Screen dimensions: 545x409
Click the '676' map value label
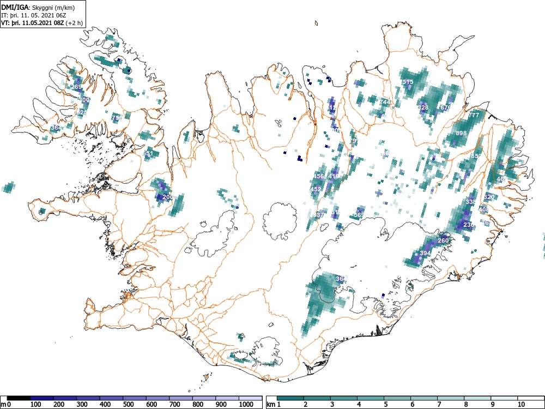pos(445,107)
